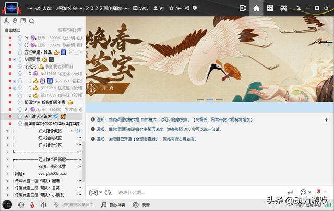Click the channel logo avatar
This screenshot has width=334, height=211.
(11, 8)
